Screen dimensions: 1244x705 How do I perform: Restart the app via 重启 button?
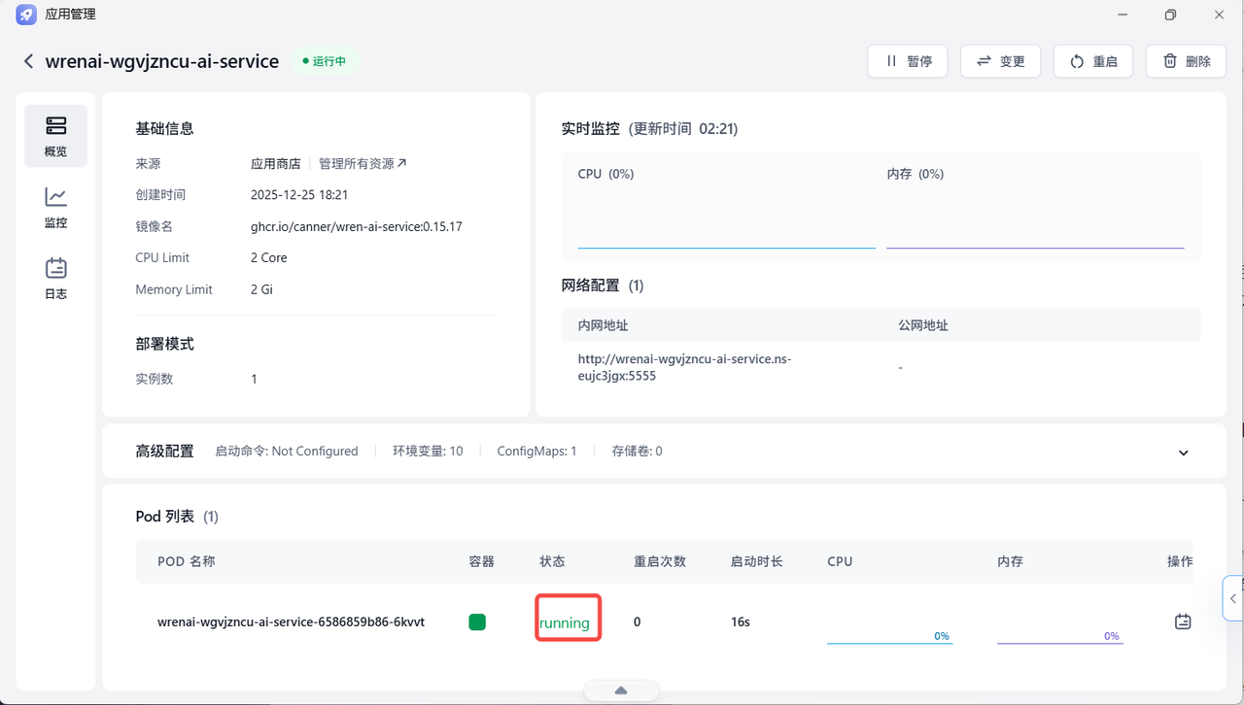click(1093, 61)
